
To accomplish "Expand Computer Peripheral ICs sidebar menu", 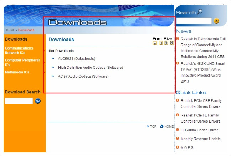I will click(x=22, y=63).
